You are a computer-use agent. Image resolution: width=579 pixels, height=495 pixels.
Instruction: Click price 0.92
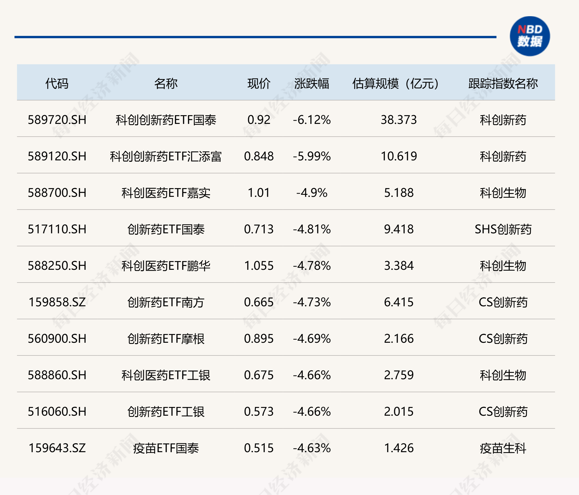[259, 120]
